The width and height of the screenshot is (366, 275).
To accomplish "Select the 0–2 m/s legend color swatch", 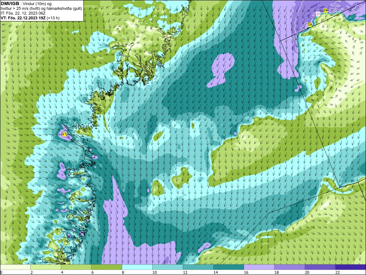I will (x=15, y=267).
